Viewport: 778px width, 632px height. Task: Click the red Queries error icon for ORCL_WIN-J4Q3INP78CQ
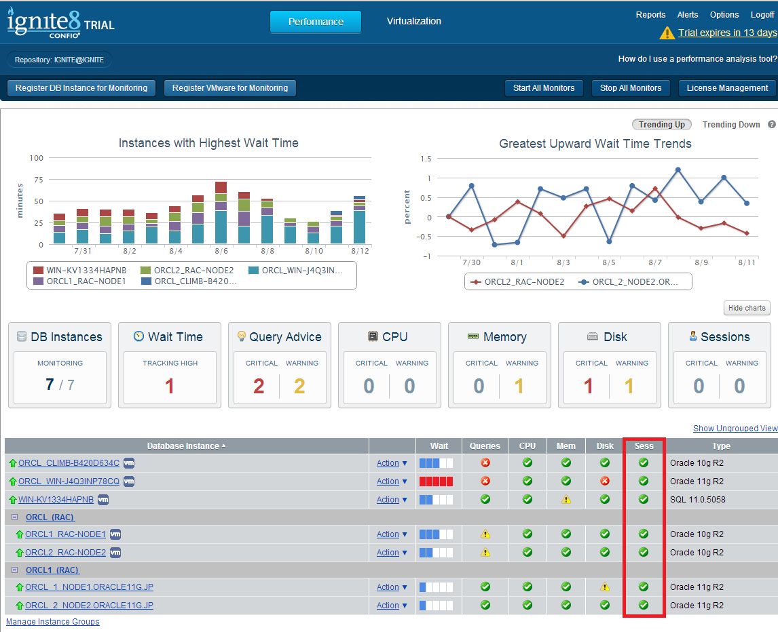485,481
